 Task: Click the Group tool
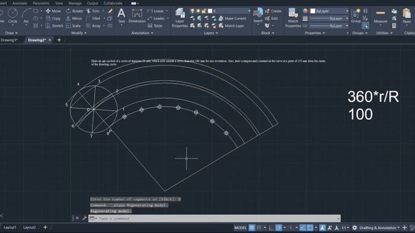(x=356, y=16)
